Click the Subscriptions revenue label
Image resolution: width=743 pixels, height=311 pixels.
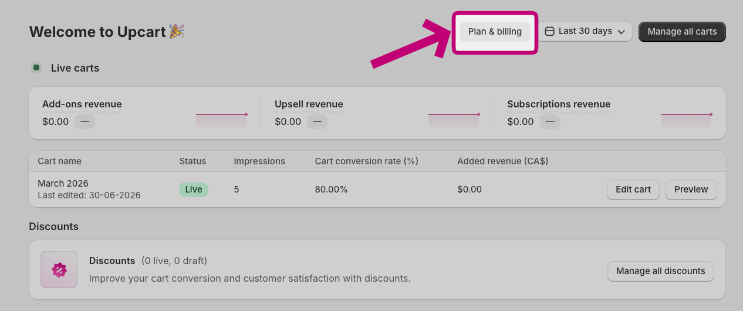(559, 104)
